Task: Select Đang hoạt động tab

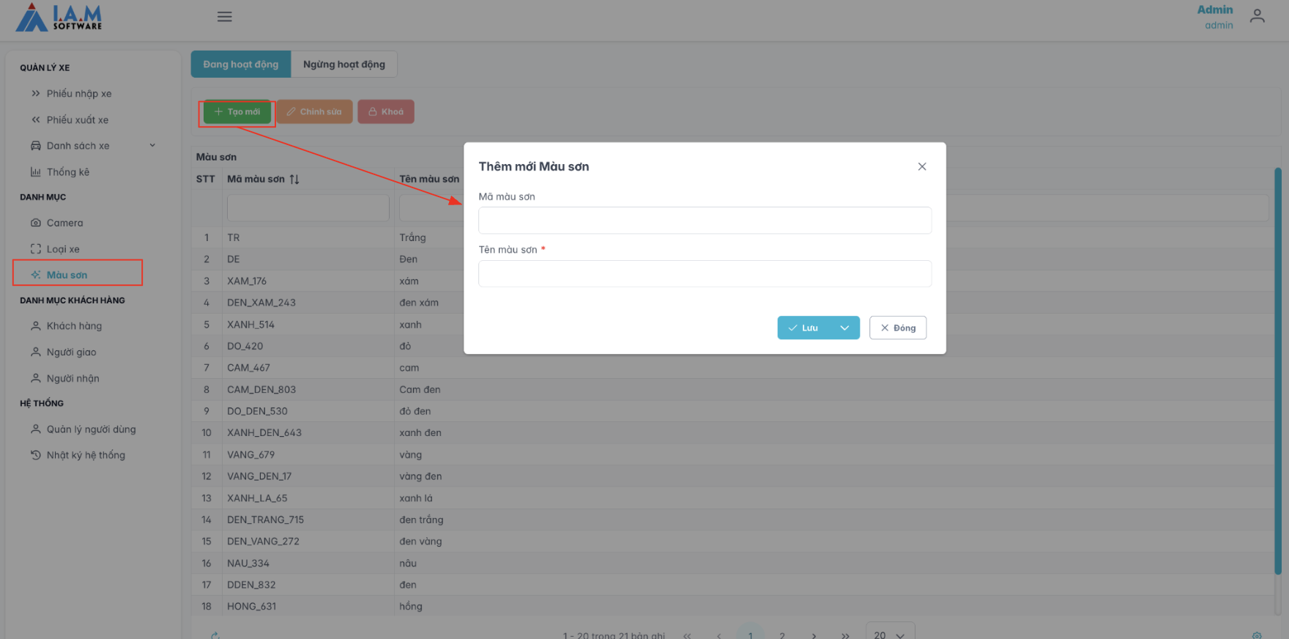Action: pyautogui.click(x=240, y=64)
